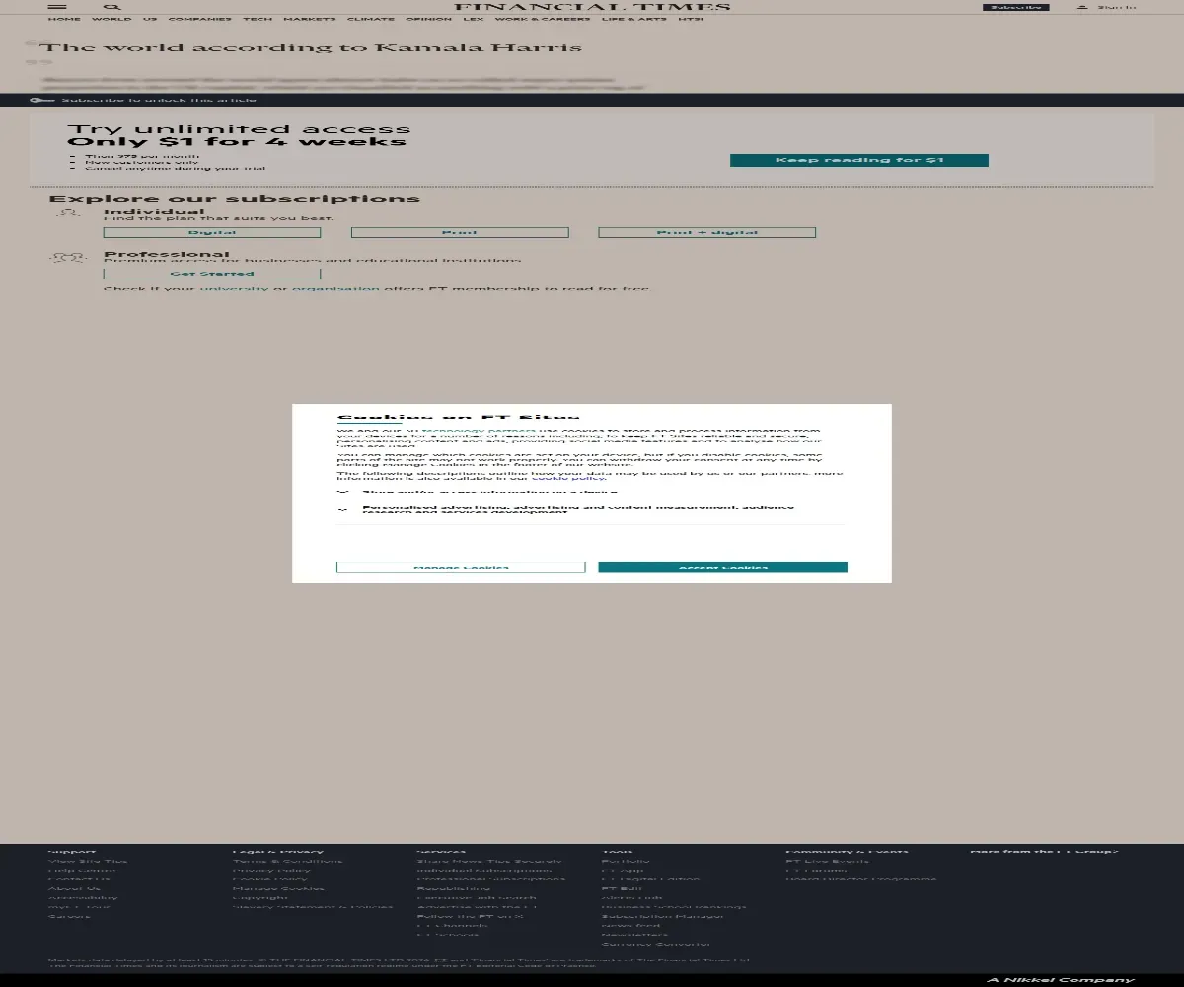The width and height of the screenshot is (1184, 987).
Task: Click the key icon in subscribe bar
Action: [41, 100]
